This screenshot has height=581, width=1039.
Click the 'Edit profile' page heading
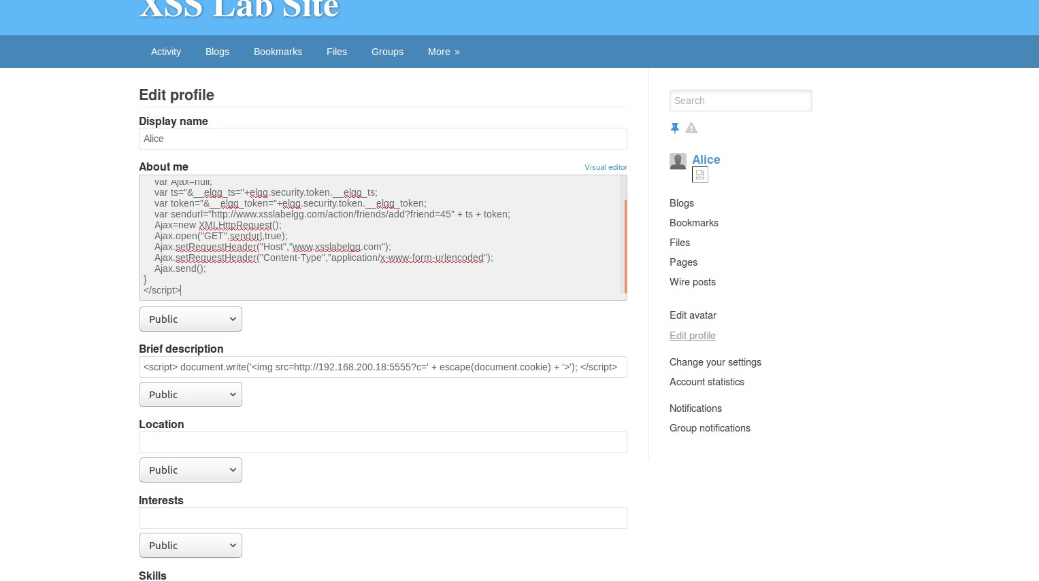[176, 95]
